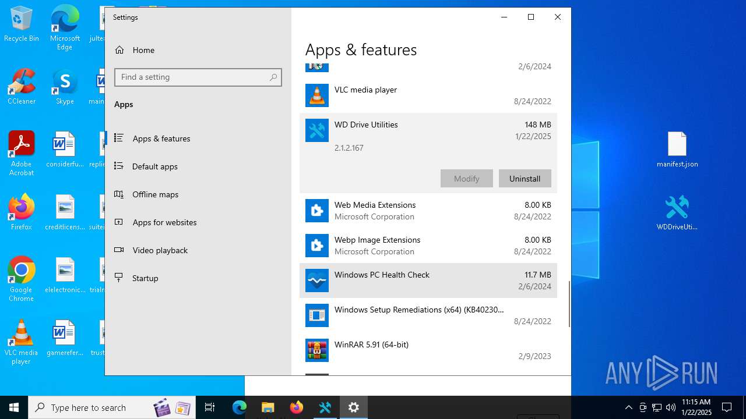Open Default apps section
The width and height of the screenshot is (746, 419).
(198, 166)
